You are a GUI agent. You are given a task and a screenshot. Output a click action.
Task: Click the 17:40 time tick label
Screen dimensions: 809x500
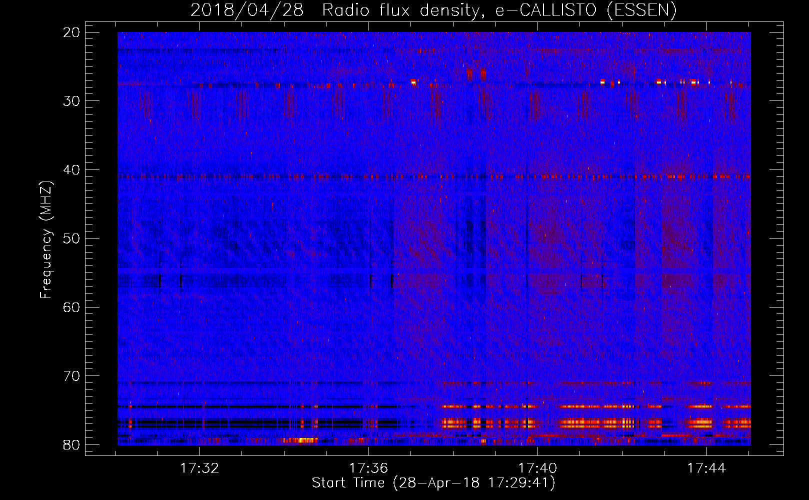537,468
